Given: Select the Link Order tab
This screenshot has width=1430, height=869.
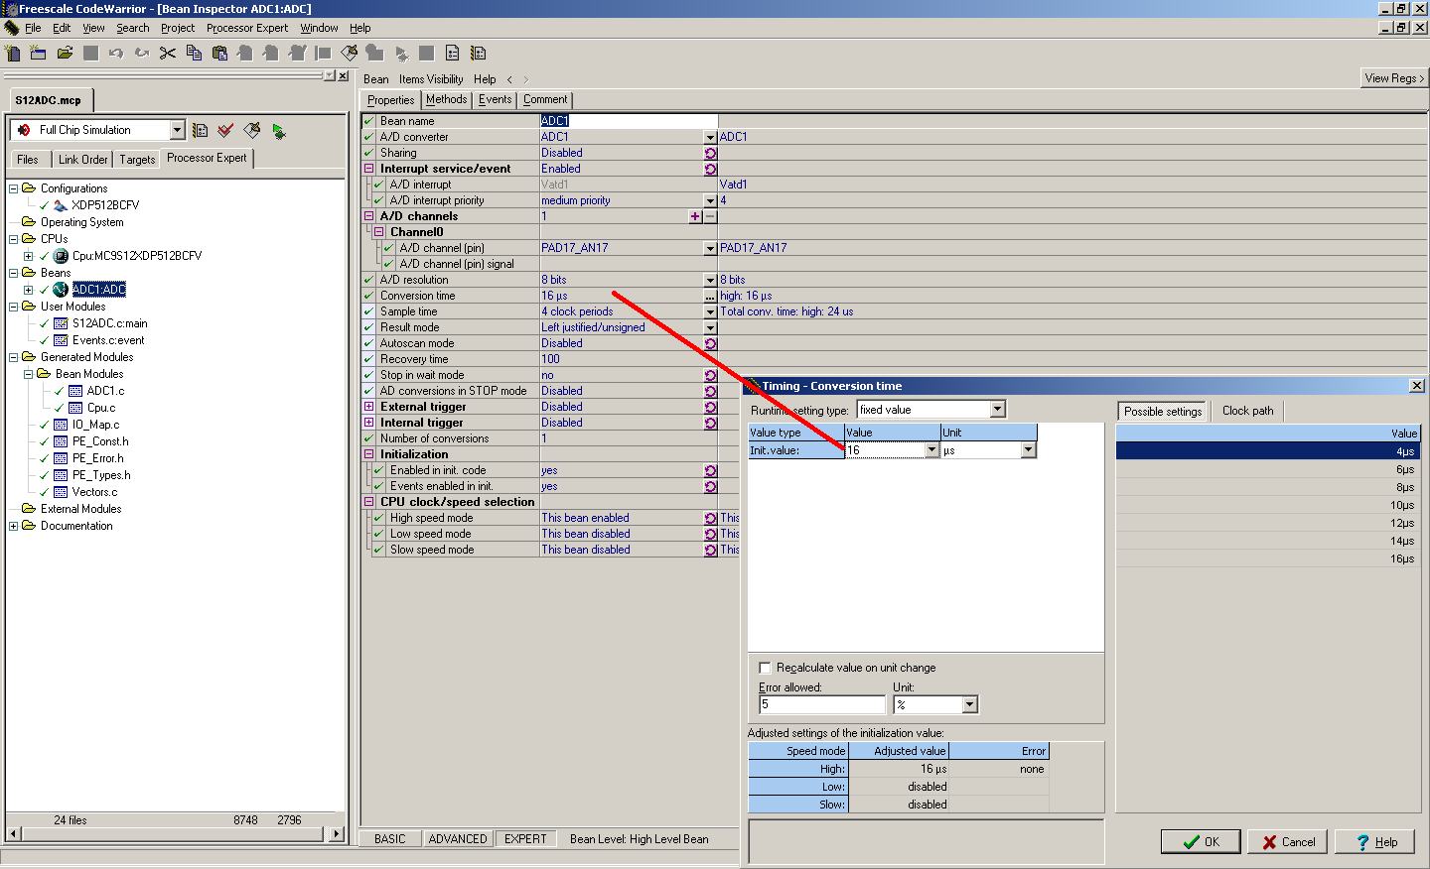Looking at the screenshot, I should click(x=82, y=160).
